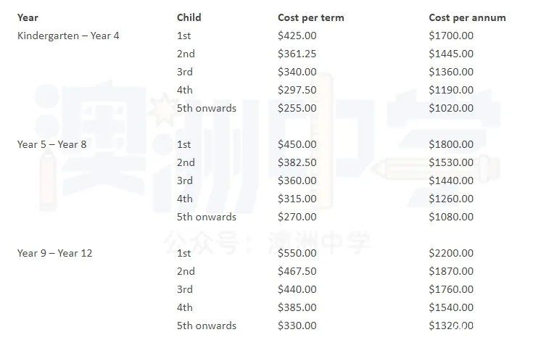
Task: Click the "Cost per annum" header
Action: click(x=467, y=17)
